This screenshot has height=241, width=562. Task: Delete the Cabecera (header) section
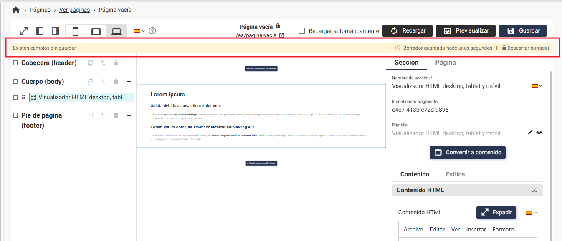[116, 63]
